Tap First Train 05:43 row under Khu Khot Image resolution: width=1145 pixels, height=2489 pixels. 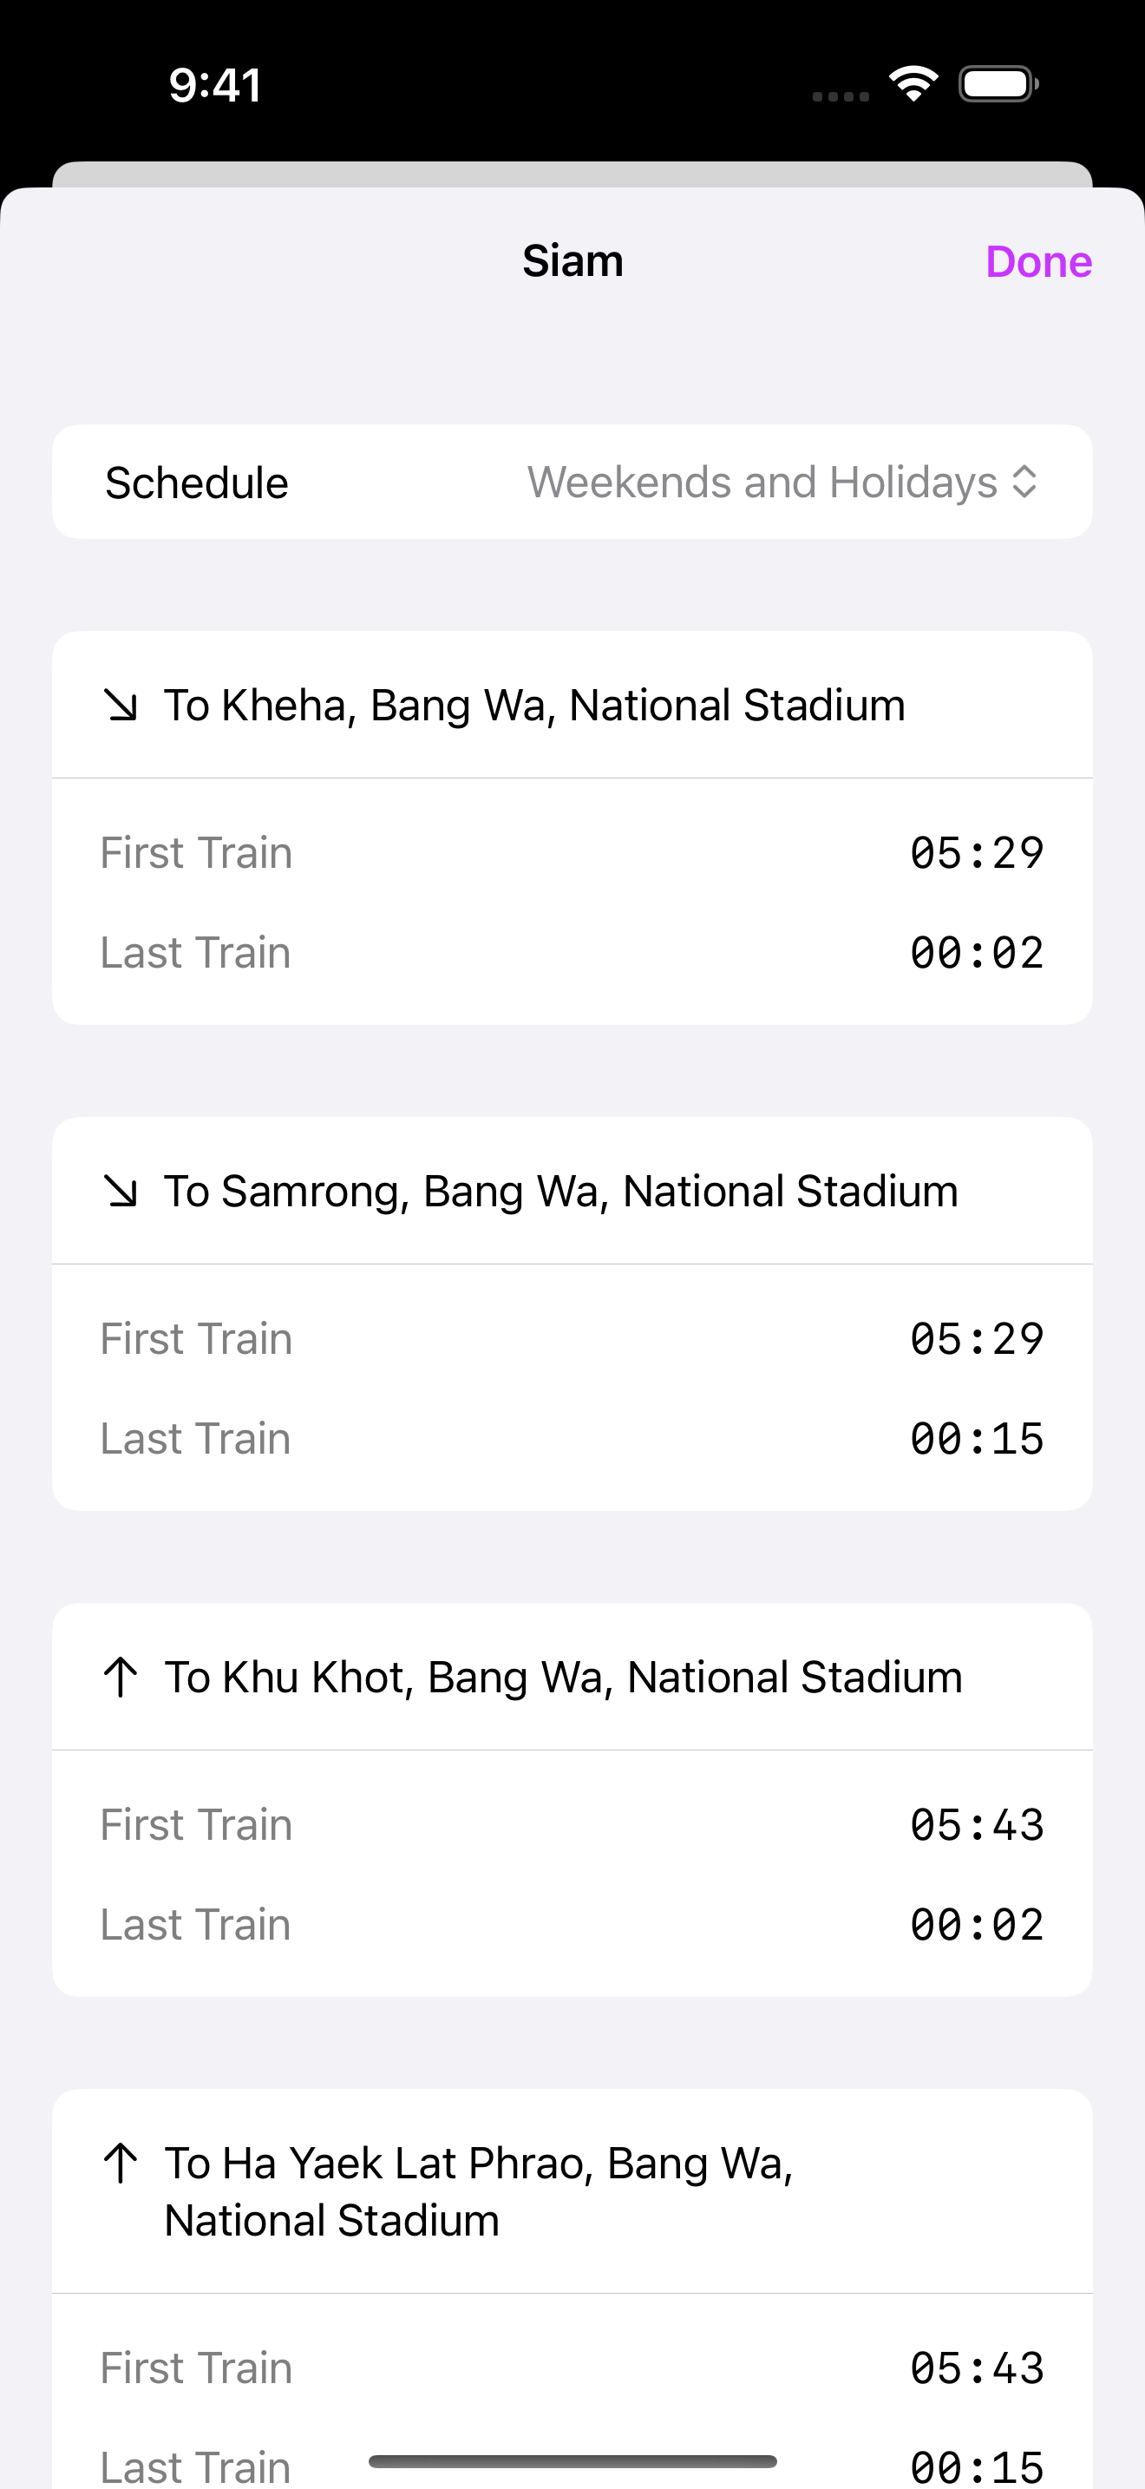click(572, 1825)
